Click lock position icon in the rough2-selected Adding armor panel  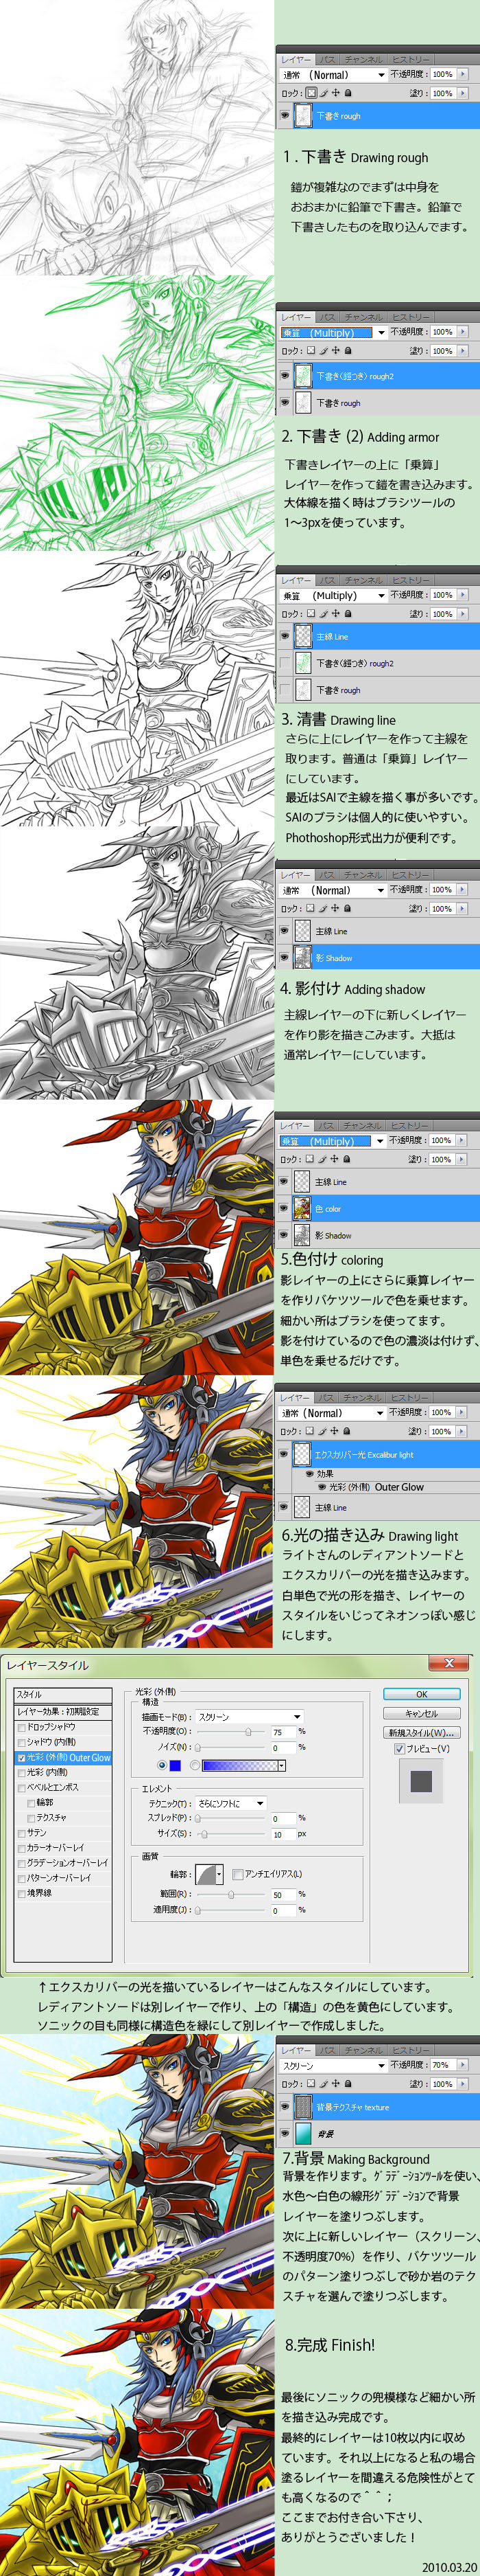(335, 351)
